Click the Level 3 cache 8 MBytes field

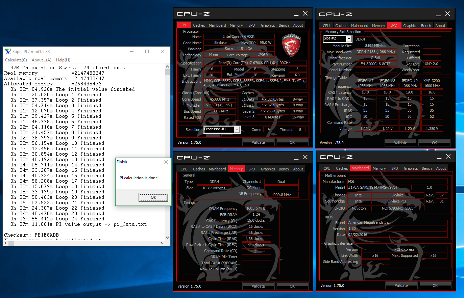272,117
